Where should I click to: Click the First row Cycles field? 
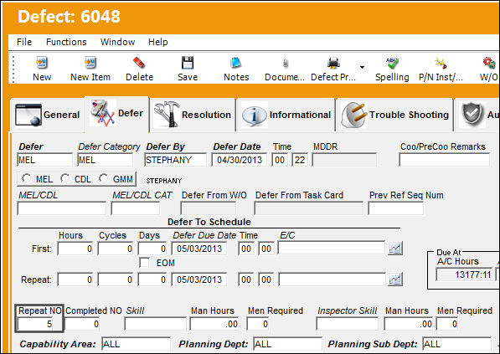[x=116, y=249]
